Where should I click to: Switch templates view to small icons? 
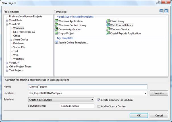[166, 11]
